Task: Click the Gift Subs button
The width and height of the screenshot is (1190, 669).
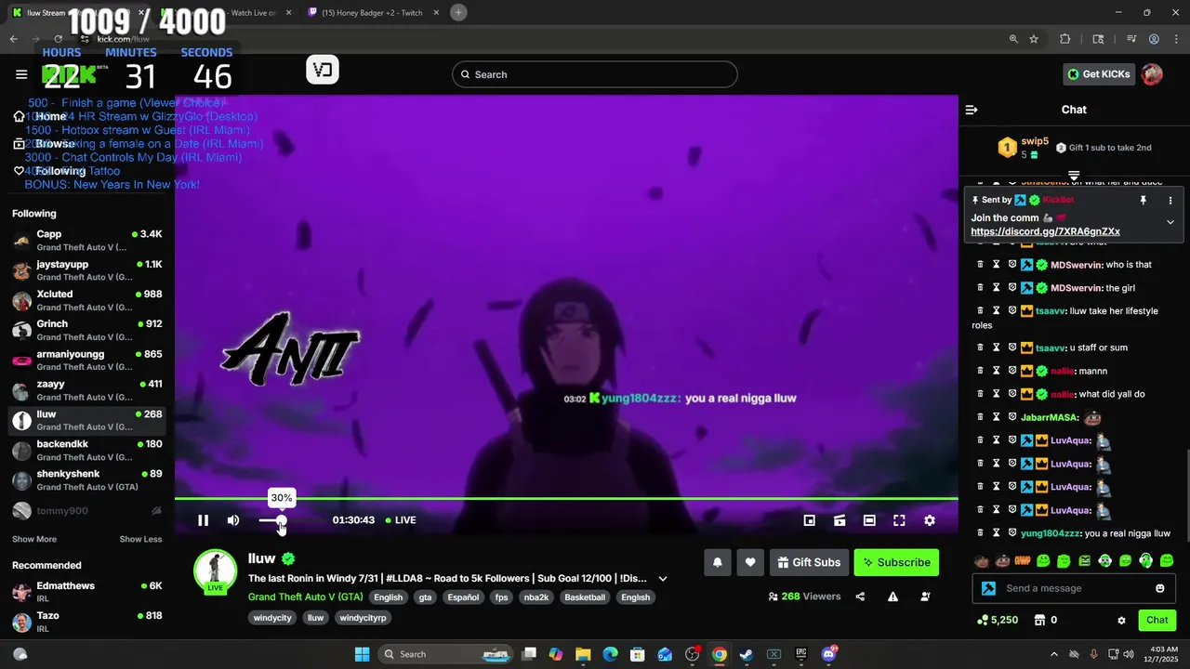Action: point(809,562)
